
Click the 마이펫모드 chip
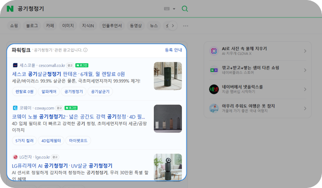(x=78, y=141)
